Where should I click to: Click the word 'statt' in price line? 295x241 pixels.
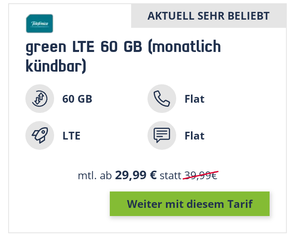click(170, 176)
